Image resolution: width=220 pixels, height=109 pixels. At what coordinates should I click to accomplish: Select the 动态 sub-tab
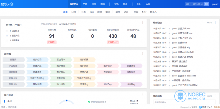tap(126, 12)
